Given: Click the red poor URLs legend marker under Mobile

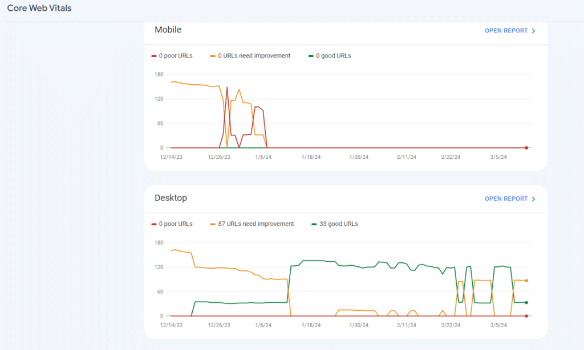Looking at the screenshot, I should pyautogui.click(x=153, y=55).
